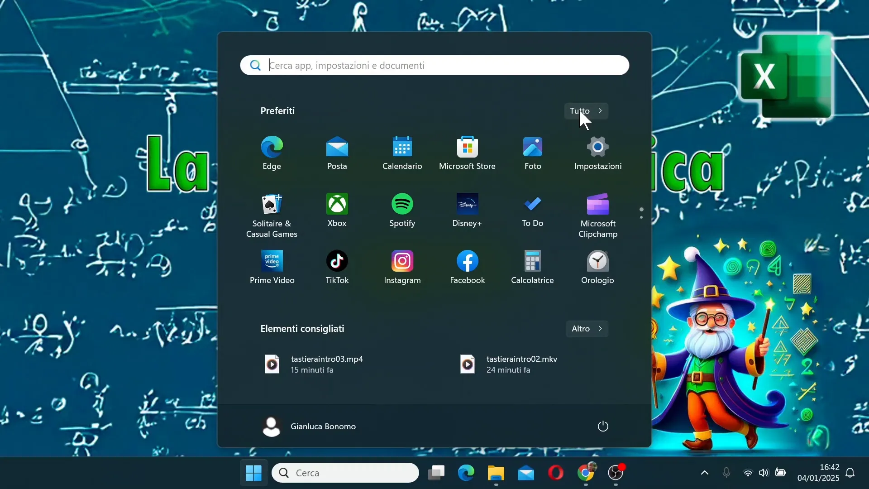
Task: Launch the Calcolatrice calculator
Action: click(x=533, y=267)
